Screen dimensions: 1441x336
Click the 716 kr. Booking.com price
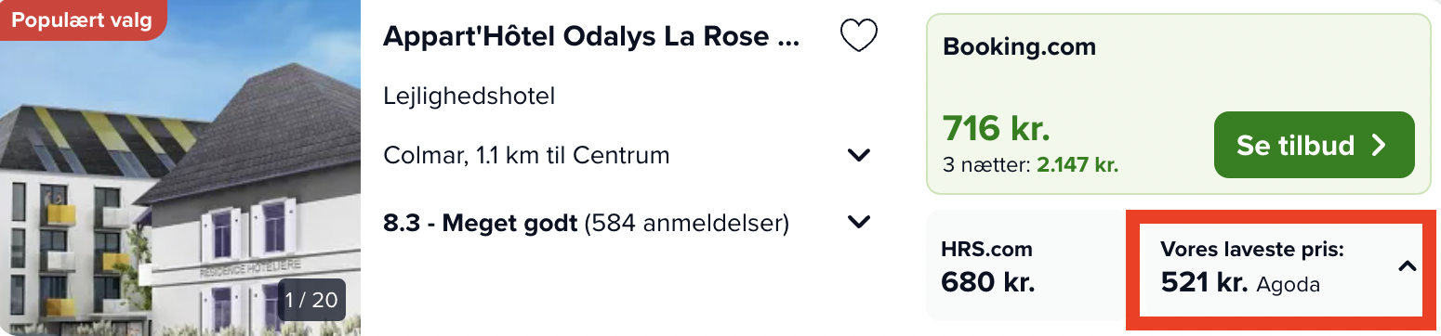coord(997,129)
